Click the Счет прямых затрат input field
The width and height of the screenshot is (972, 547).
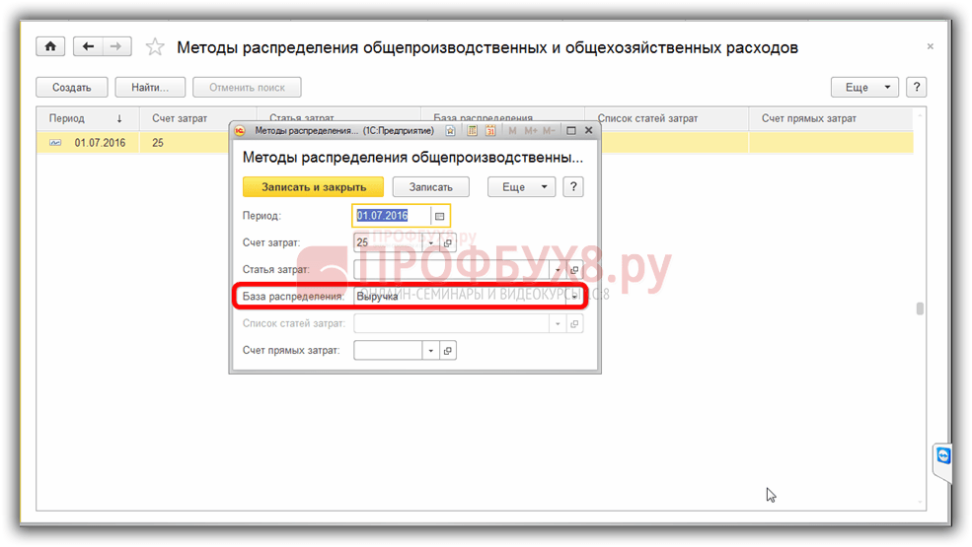point(388,351)
